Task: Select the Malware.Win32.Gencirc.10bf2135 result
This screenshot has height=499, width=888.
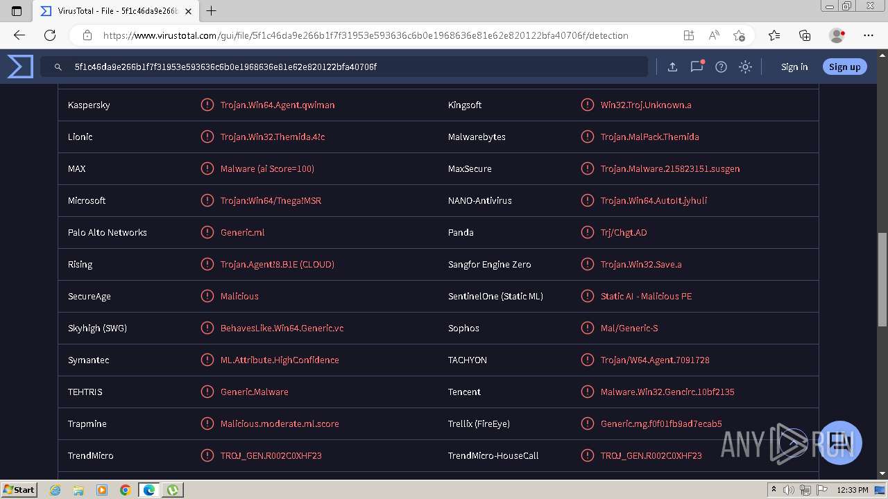Action: pos(667,392)
